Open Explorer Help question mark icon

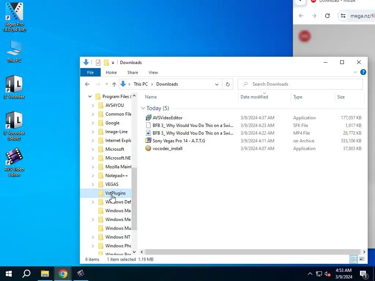tap(363, 72)
